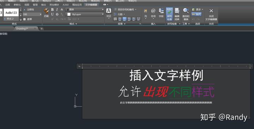Open the 遮罩 background mask dialog

tap(28, 19)
